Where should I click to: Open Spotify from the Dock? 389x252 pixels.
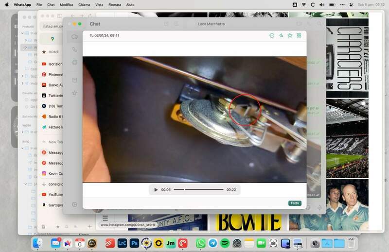[x=225, y=243]
